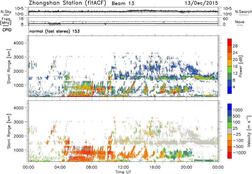Click the 10^5 tick beside N.Sky
The image size is (252, 174).
pos(19,9)
